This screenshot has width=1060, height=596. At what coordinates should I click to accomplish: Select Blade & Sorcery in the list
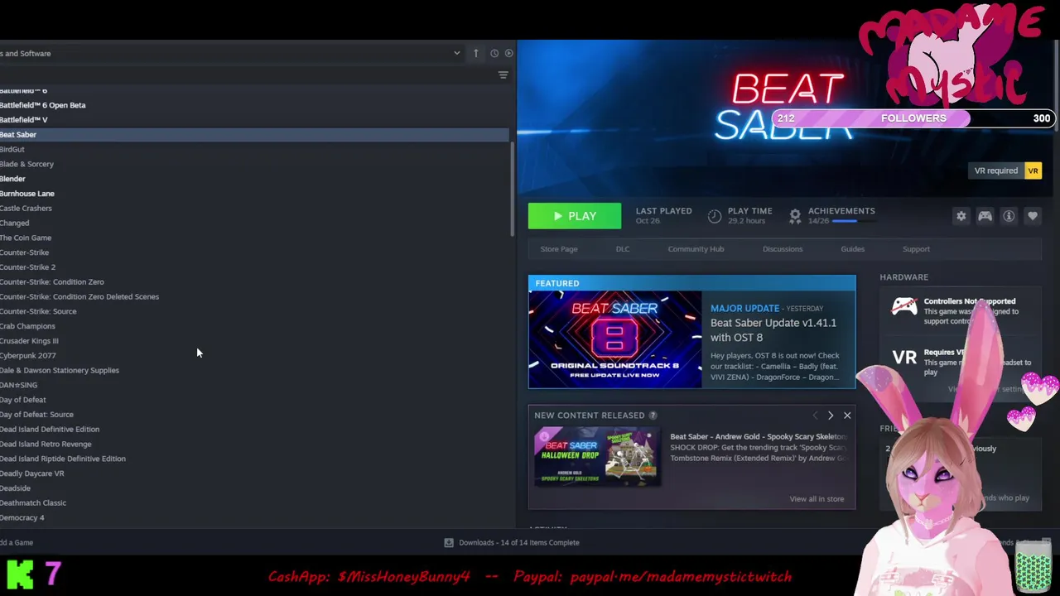point(254,164)
